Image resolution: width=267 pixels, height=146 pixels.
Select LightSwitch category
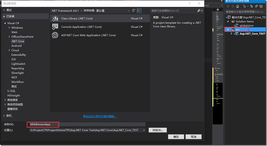[18, 64]
